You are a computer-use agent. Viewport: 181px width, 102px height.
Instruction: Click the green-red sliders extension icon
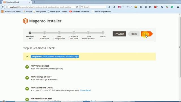[x=167, y=7]
